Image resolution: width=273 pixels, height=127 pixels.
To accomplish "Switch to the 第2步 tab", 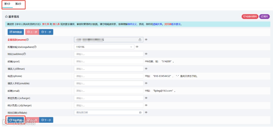I will point(18,4).
